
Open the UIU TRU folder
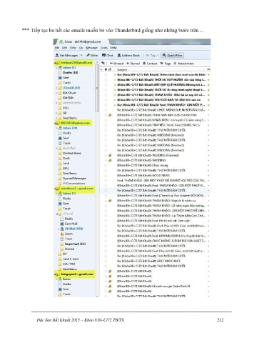click(66, 264)
